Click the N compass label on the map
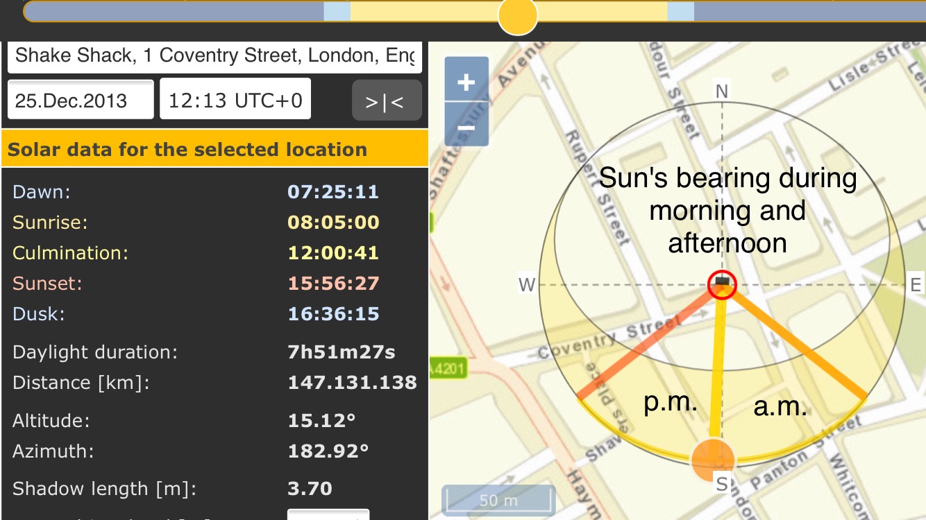 [x=722, y=92]
